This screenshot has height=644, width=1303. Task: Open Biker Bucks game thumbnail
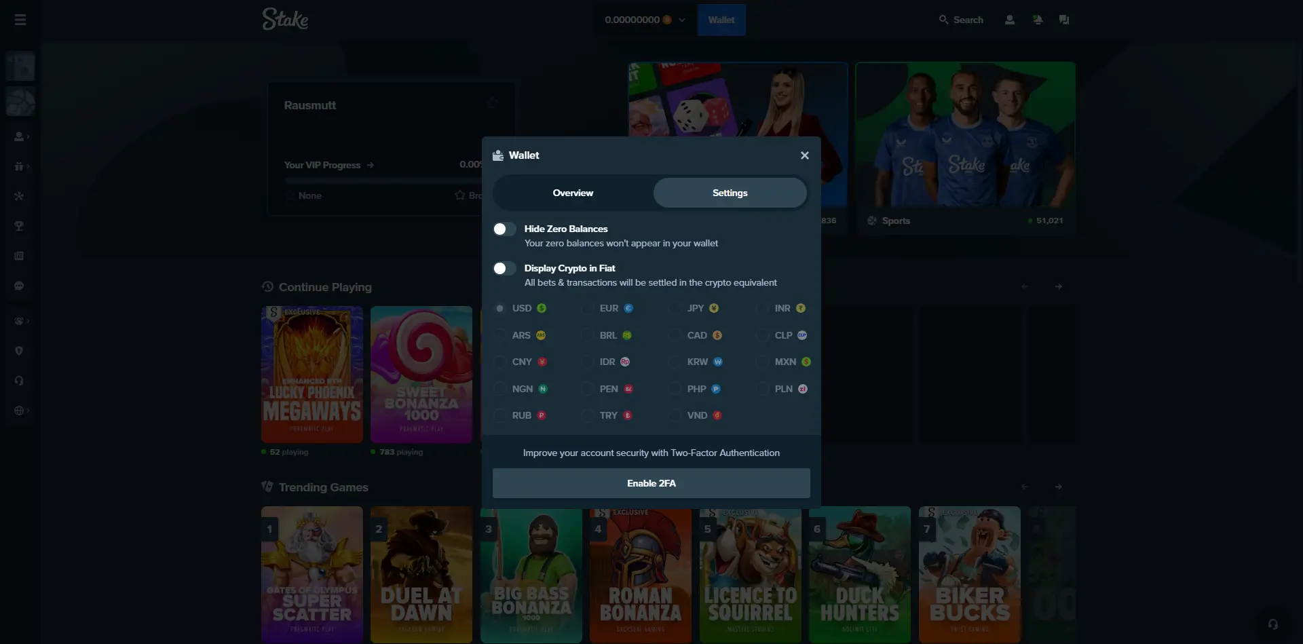pyautogui.click(x=970, y=574)
